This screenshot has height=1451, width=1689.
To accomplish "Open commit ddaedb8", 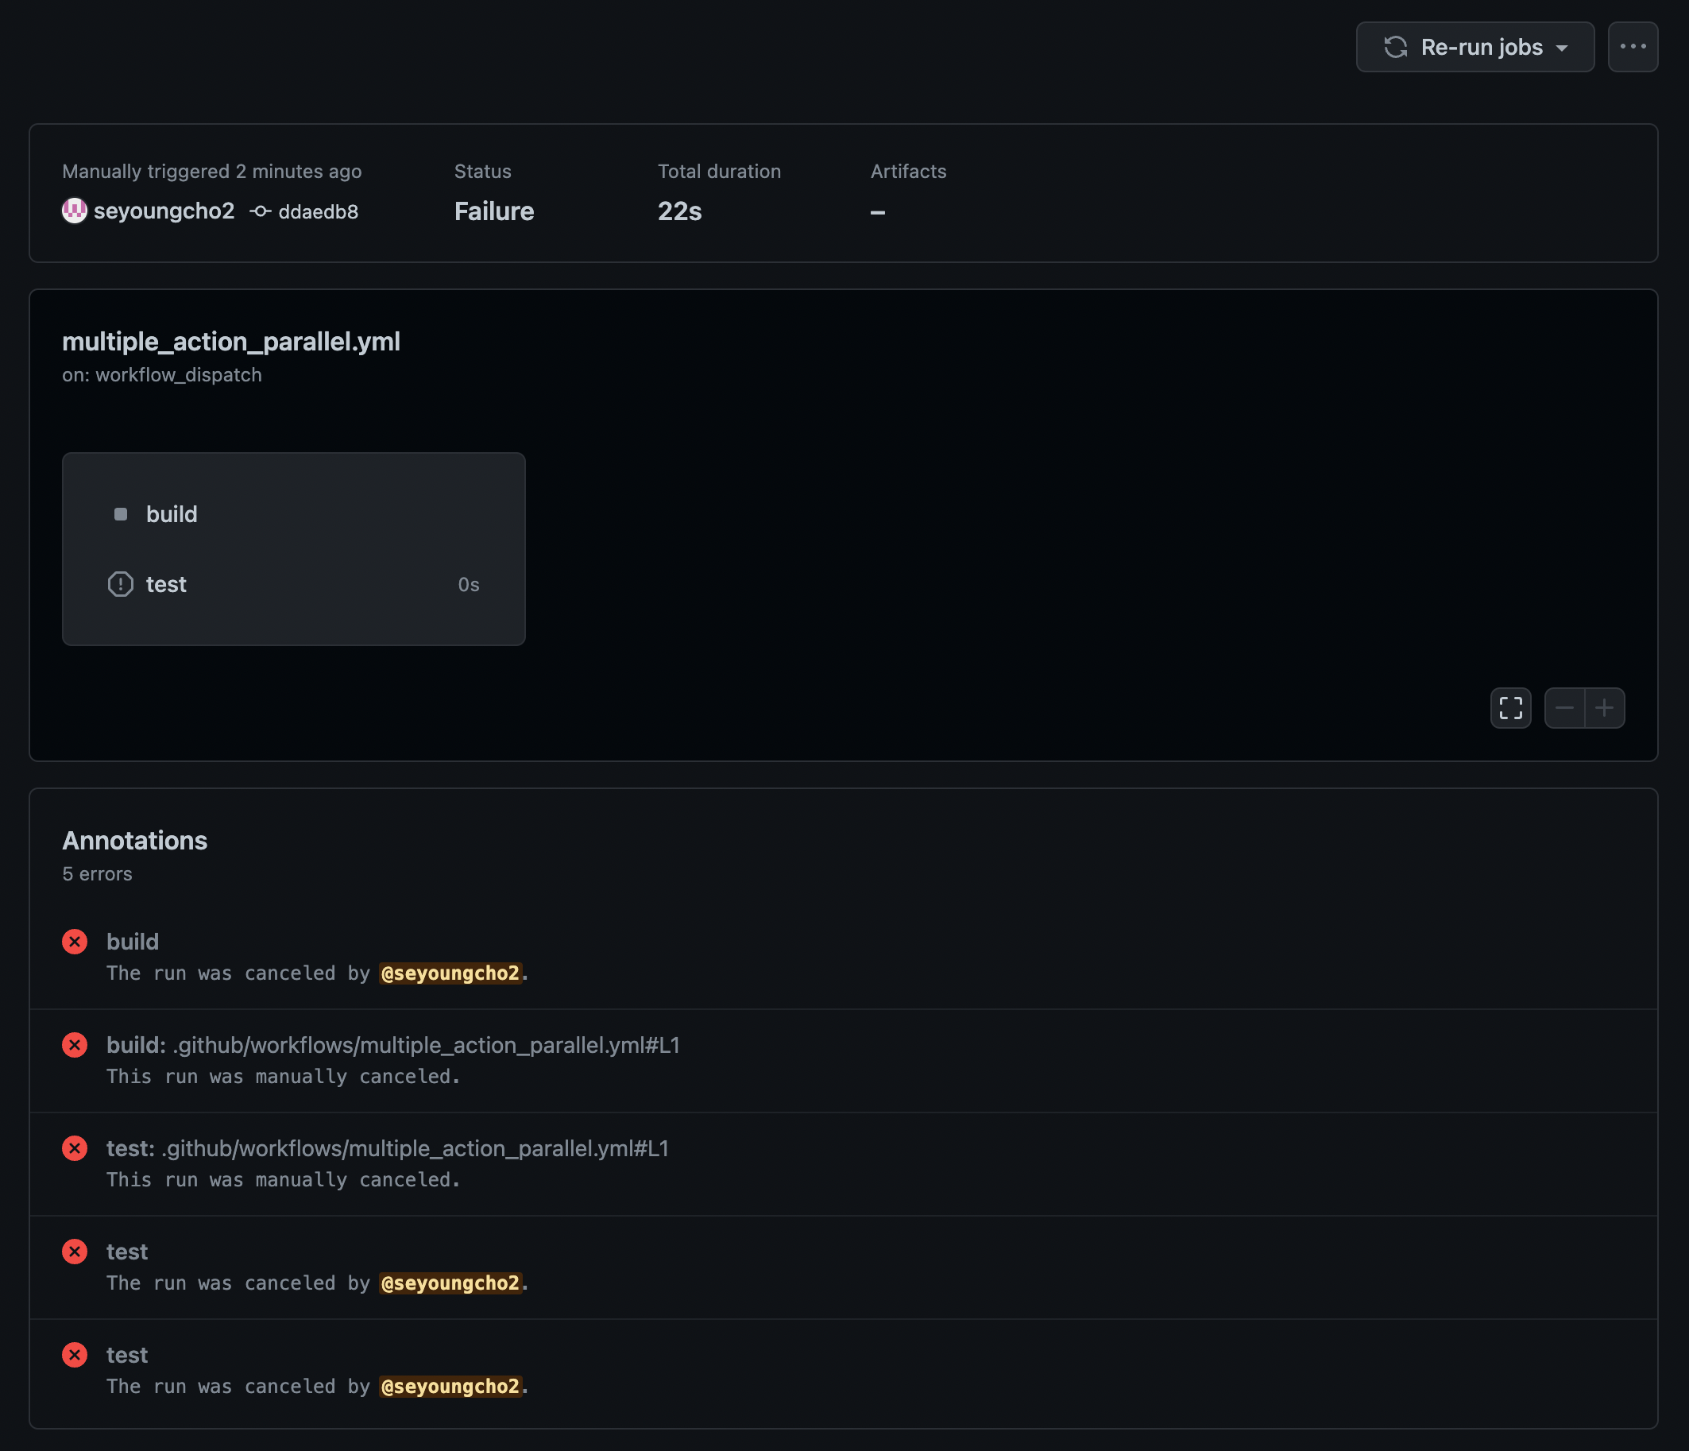I will pos(318,212).
